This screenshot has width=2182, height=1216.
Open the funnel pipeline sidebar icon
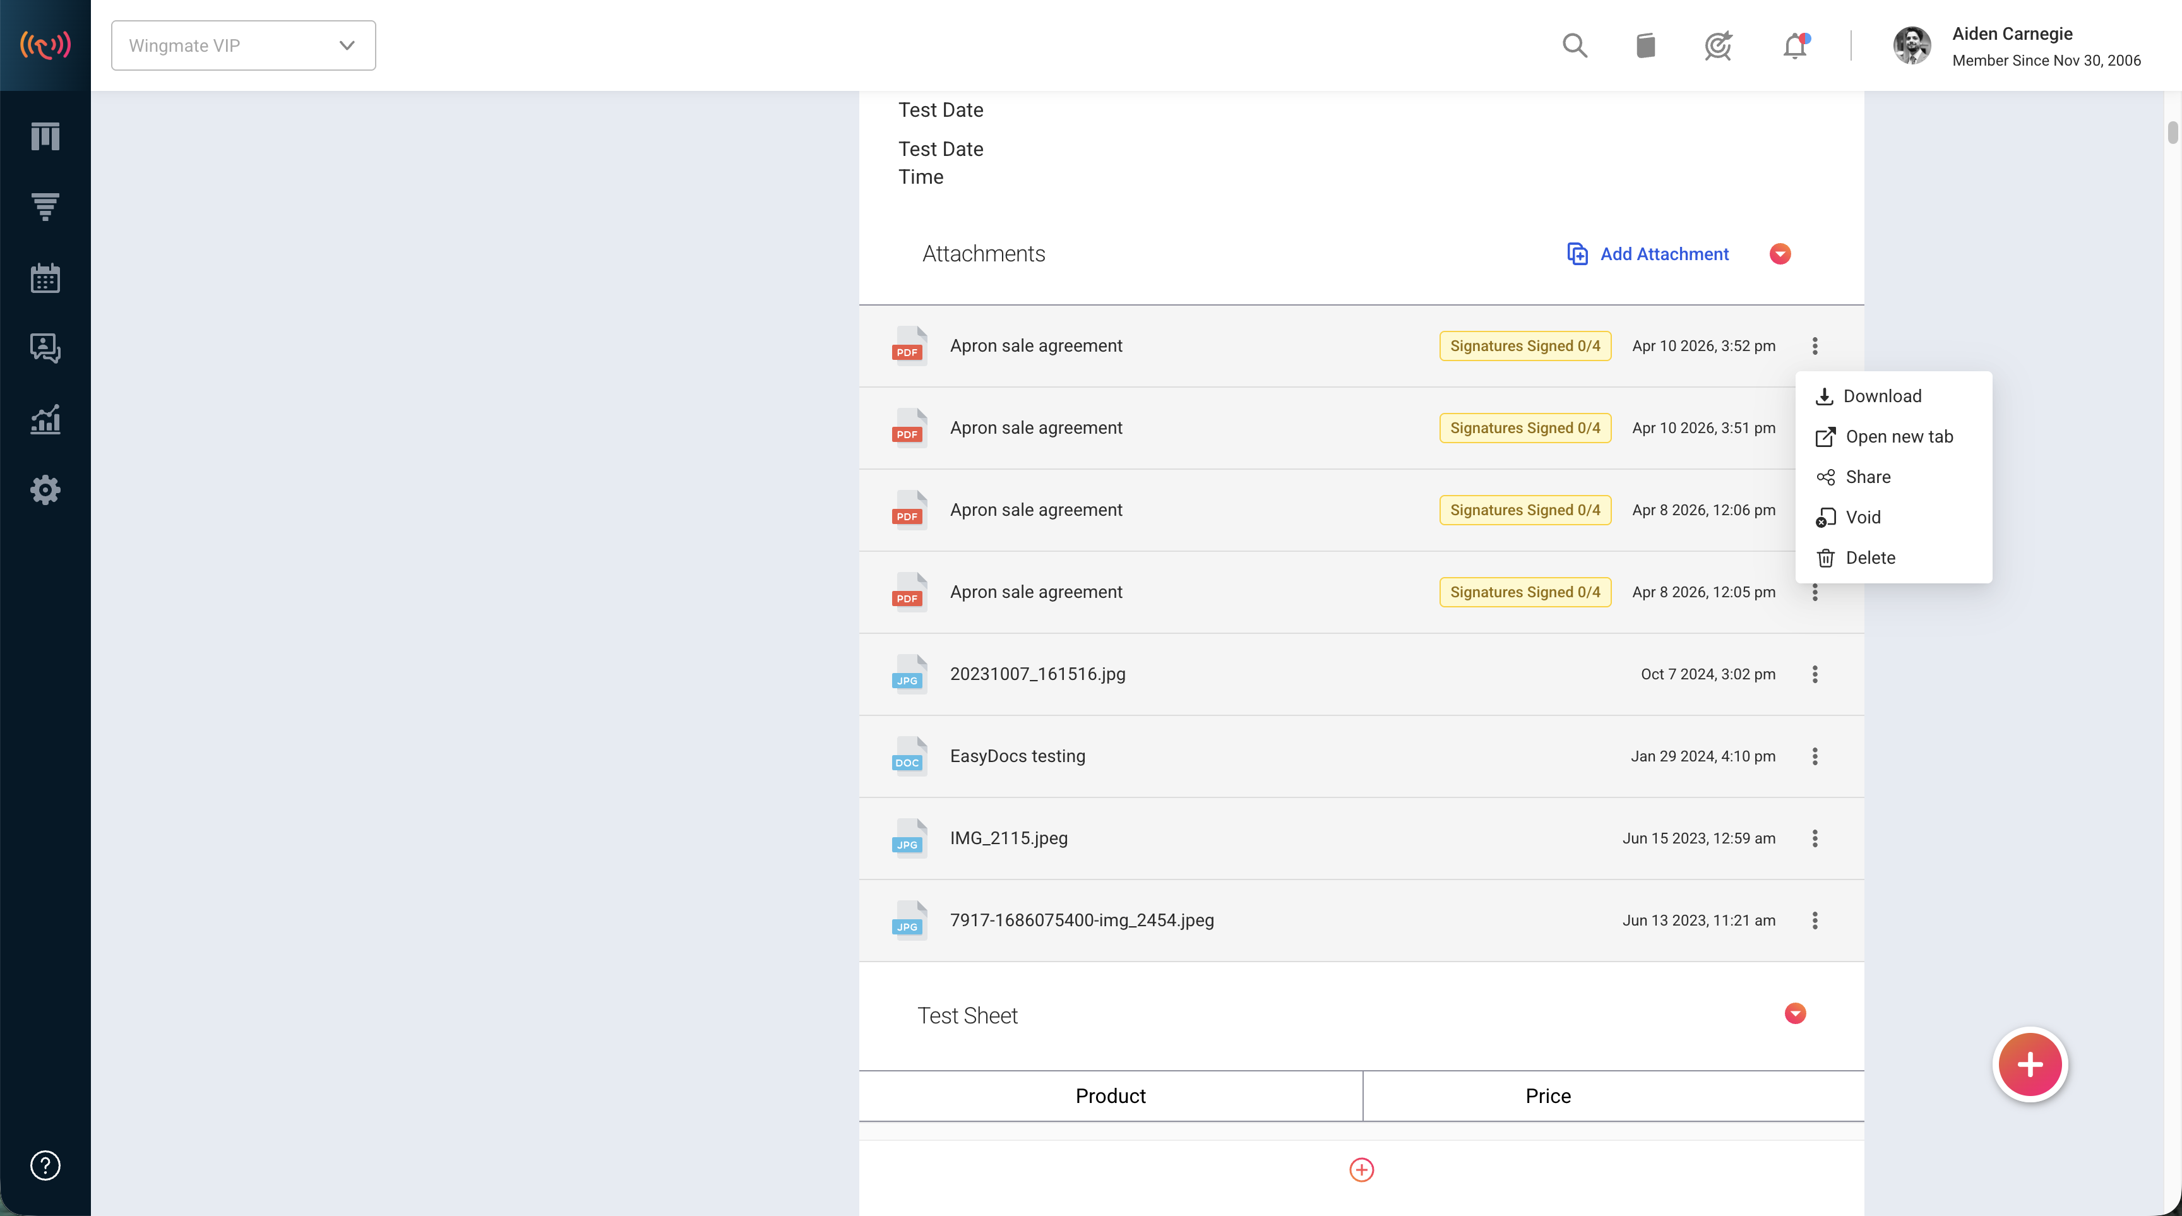point(45,206)
